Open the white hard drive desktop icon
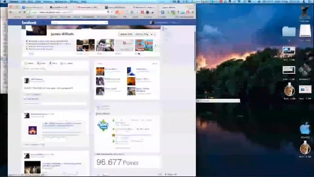 point(305,31)
